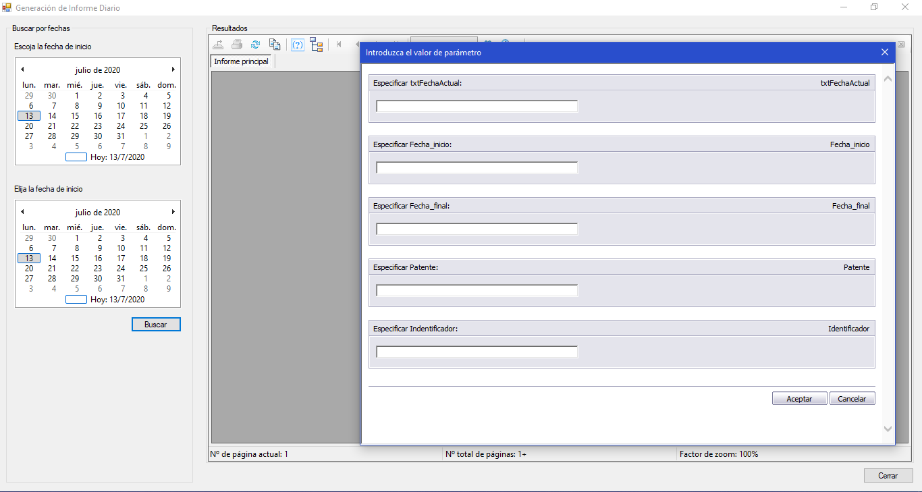Image resolution: width=922 pixels, height=492 pixels.
Task: Select day 21 in the top calendar
Action: (52, 126)
